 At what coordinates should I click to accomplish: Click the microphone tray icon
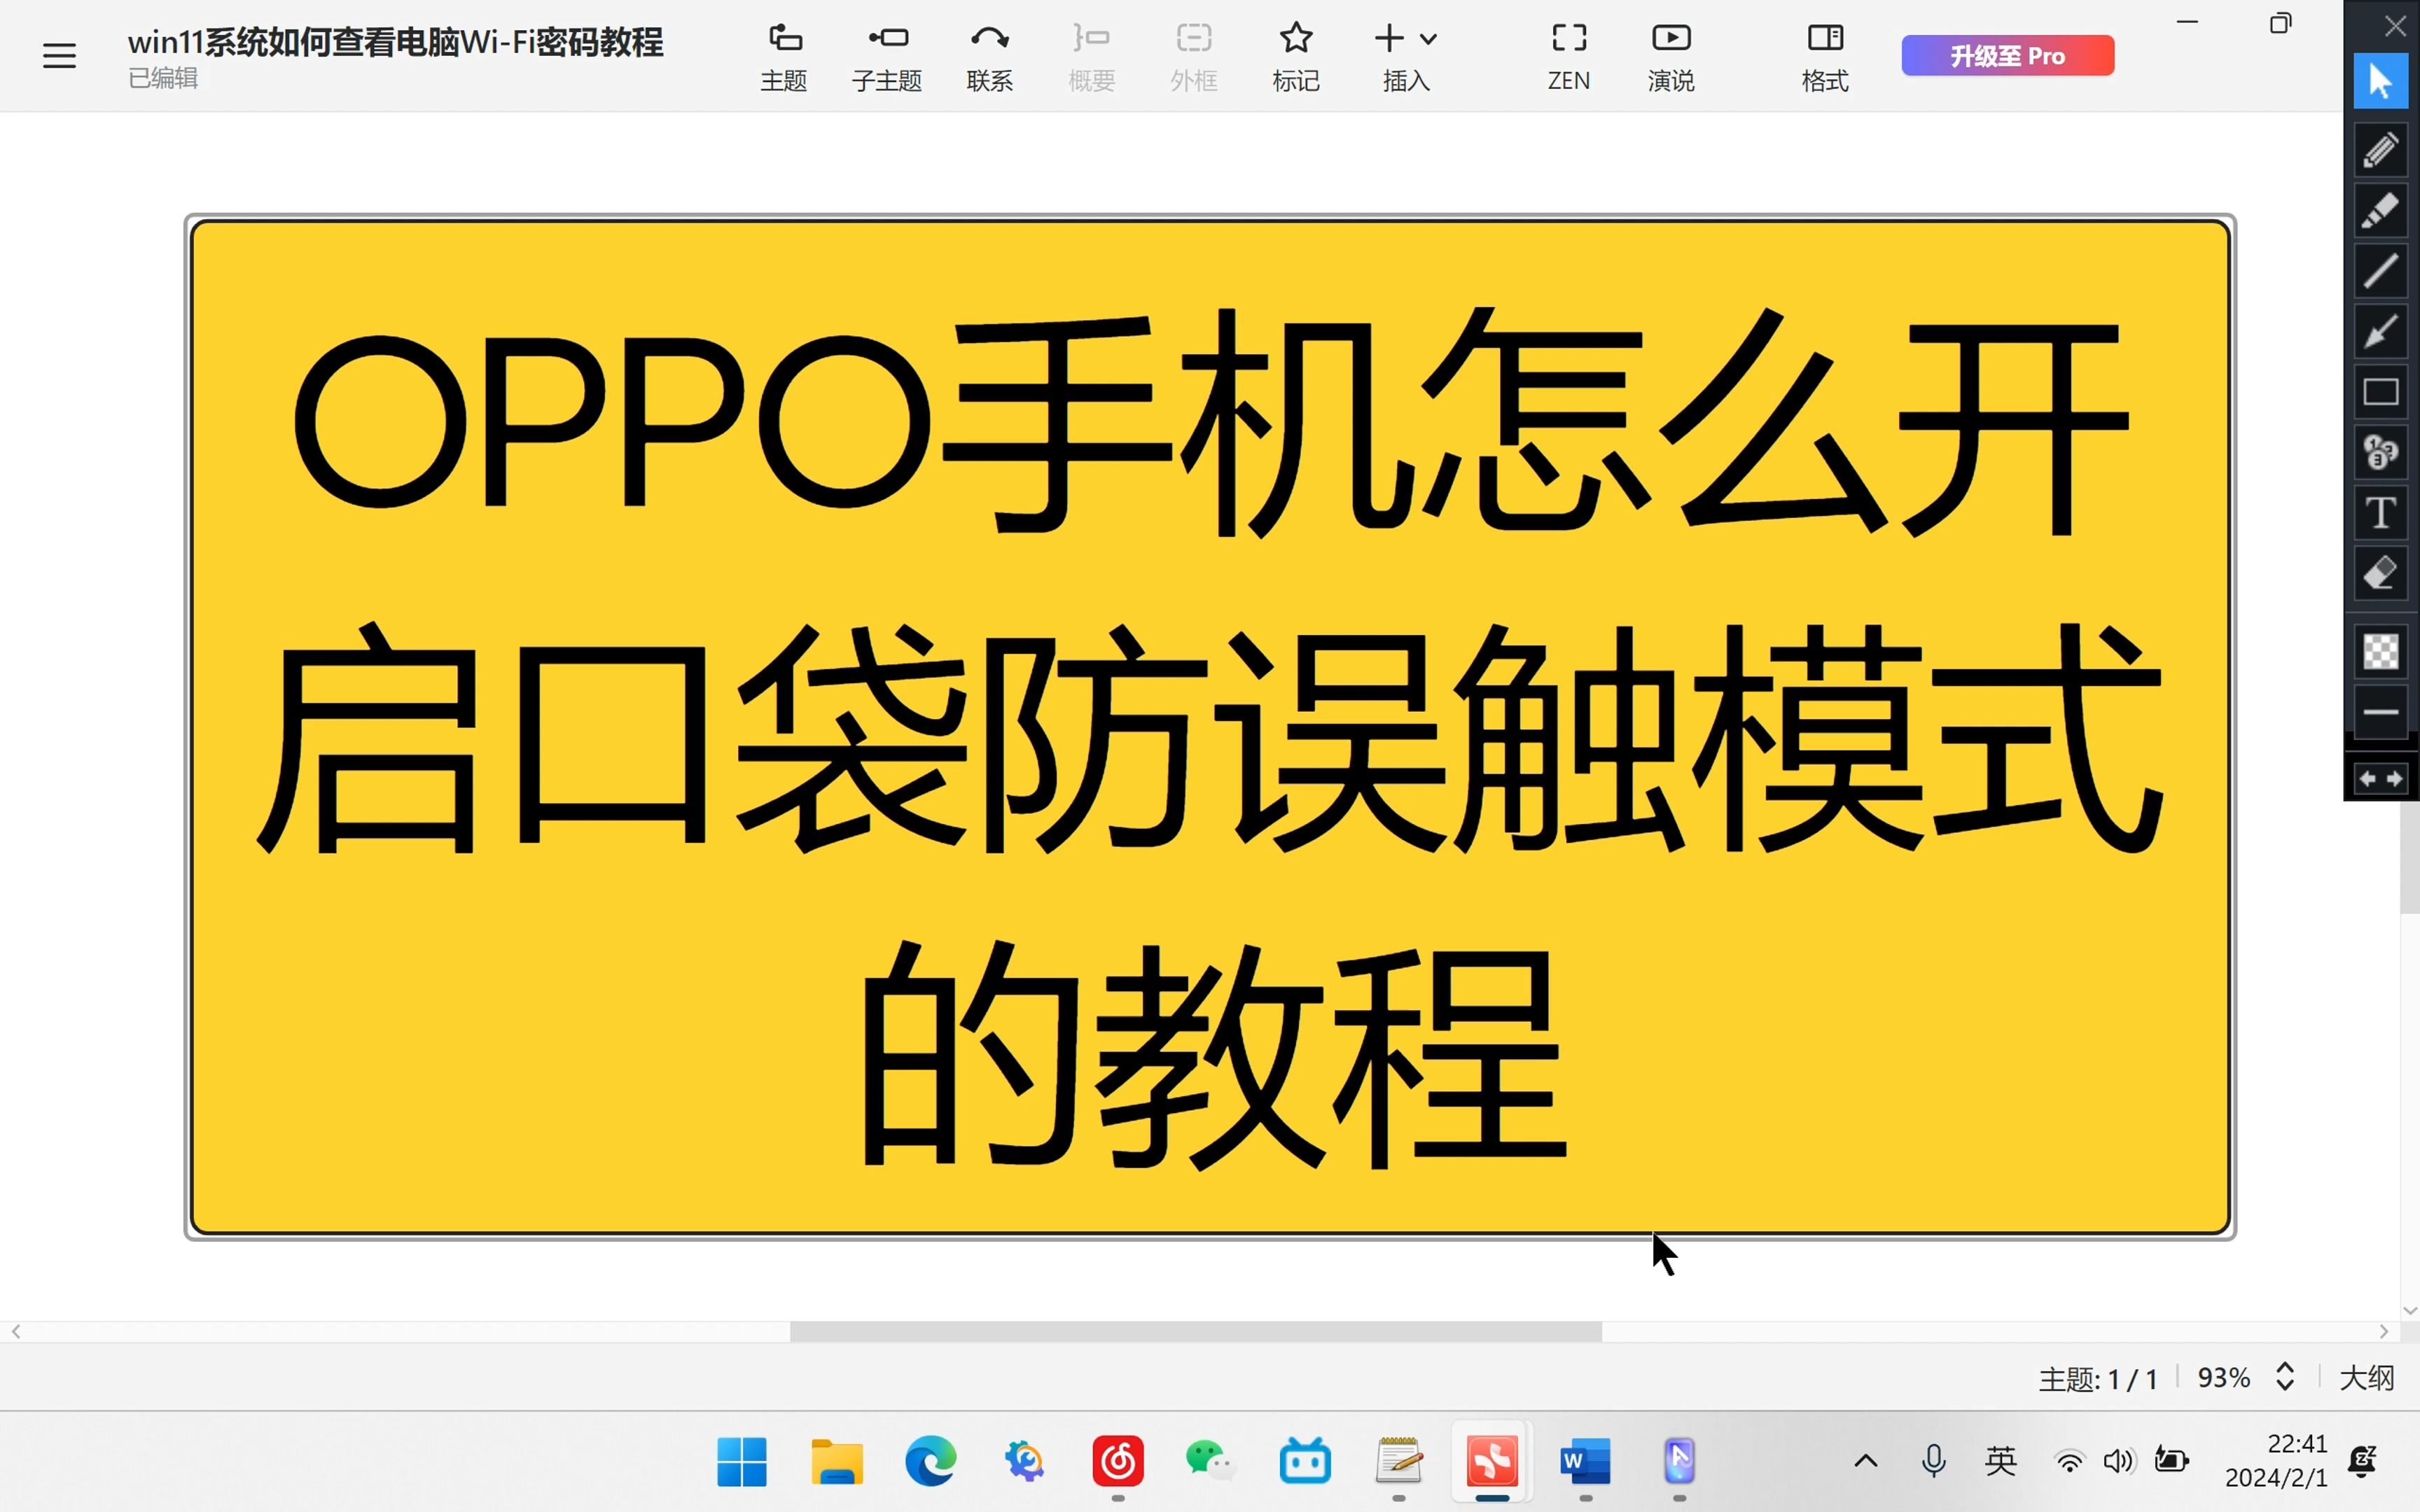tap(1934, 1462)
